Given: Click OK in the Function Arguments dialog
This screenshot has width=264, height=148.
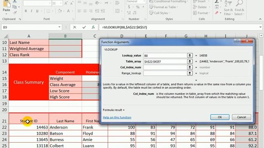Looking at the screenshot, I should click(220, 117).
